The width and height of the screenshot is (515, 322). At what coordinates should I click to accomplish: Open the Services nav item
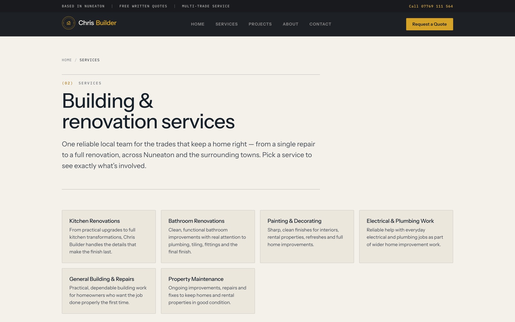tap(227, 24)
